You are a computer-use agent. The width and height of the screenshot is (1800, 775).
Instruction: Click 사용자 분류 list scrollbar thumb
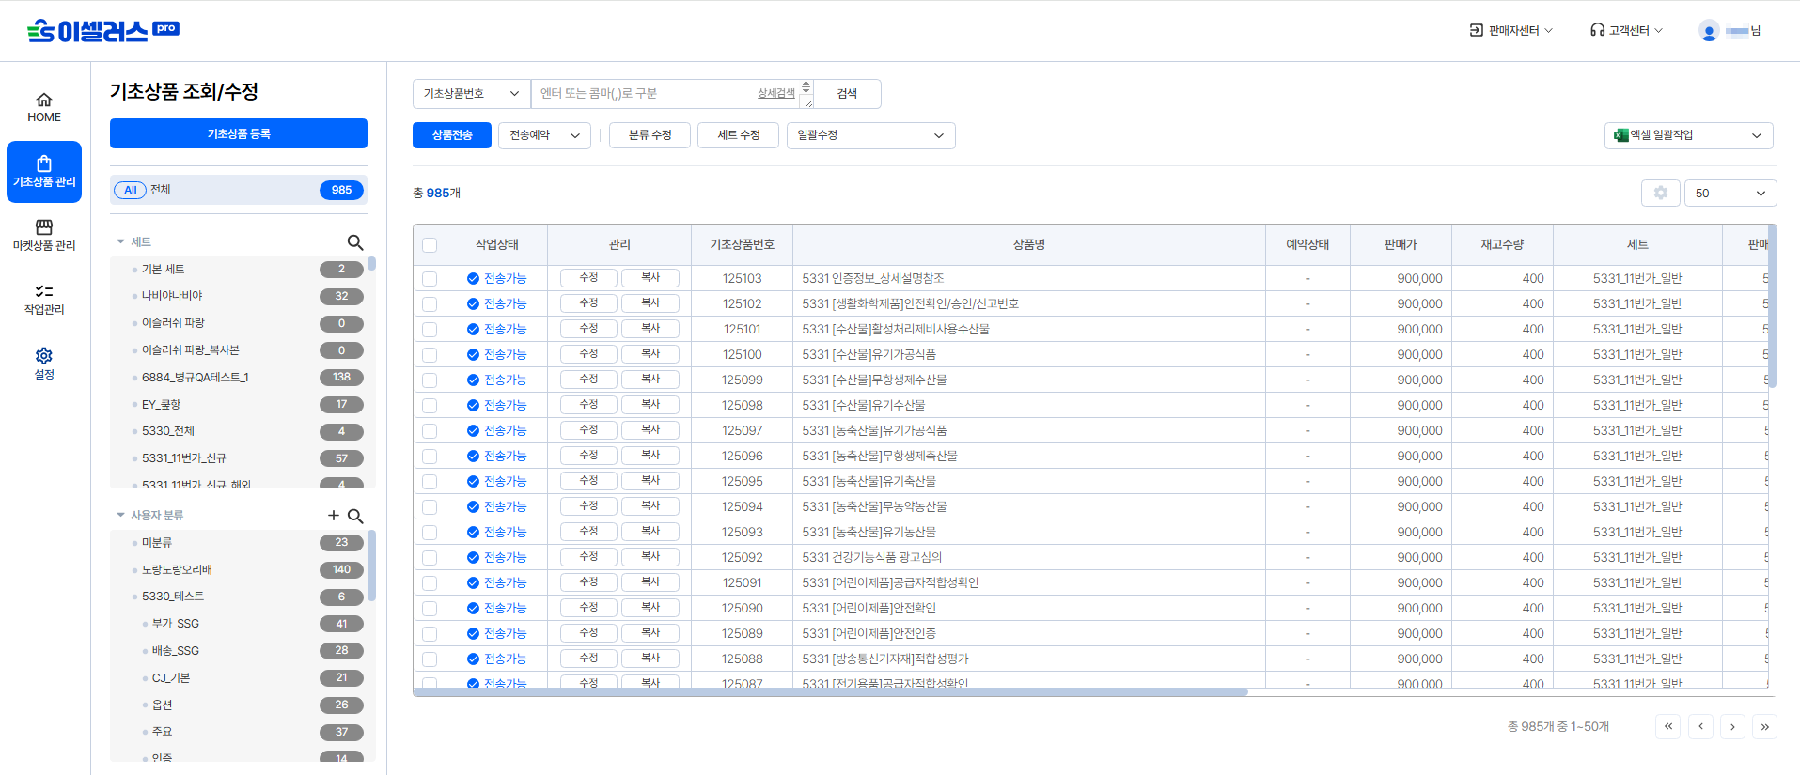(x=372, y=566)
